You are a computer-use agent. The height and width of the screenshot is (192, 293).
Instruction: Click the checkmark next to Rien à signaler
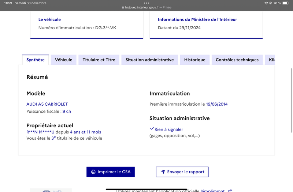pos(152,129)
